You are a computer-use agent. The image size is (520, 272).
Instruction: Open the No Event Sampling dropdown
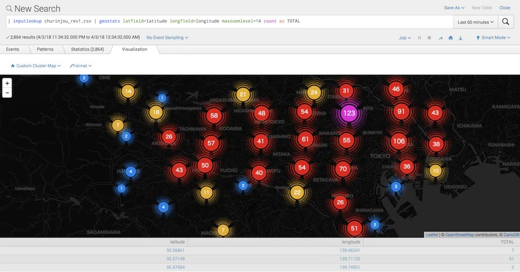pyautogui.click(x=167, y=38)
